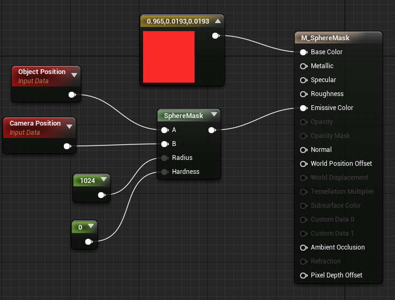395x300 pixels.
Task: Collapse the red color constant node preview
Action: point(218,21)
